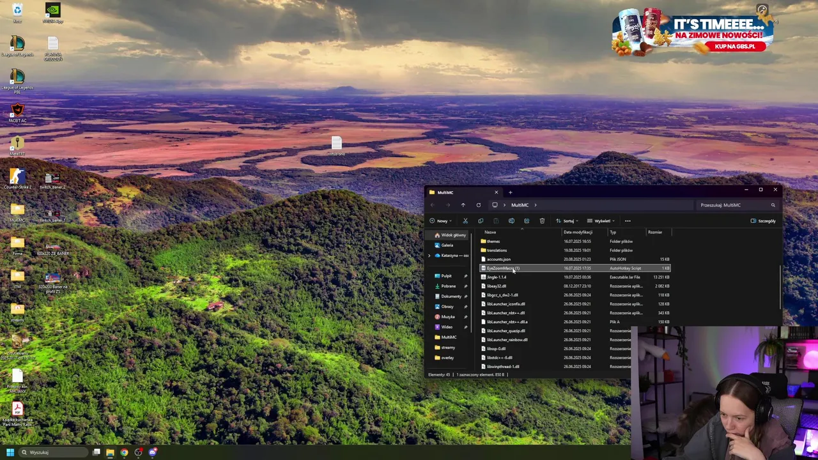This screenshot has height=460, width=818.
Task: Add a new Explorer tab
Action: pyautogui.click(x=510, y=192)
